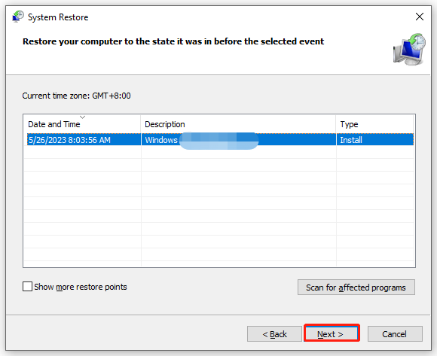Proceed with the Next > button
This screenshot has width=437, height=356.
pyautogui.click(x=331, y=333)
